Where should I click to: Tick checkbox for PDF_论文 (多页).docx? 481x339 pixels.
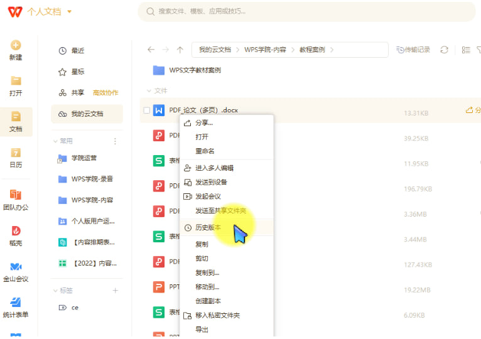pos(147,110)
